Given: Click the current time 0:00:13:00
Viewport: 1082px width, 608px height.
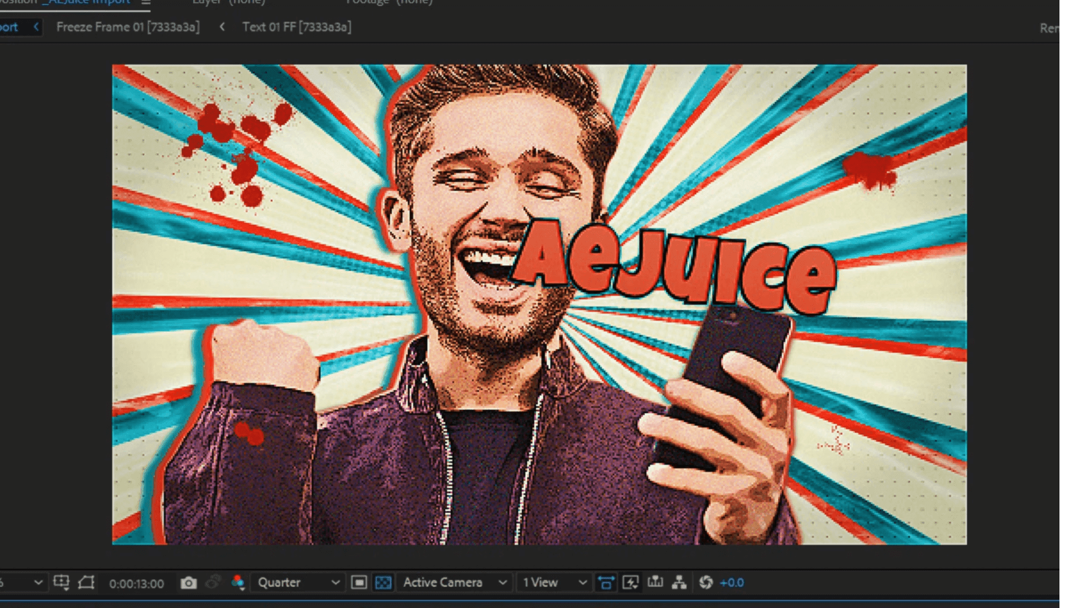Looking at the screenshot, I should pos(136,584).
